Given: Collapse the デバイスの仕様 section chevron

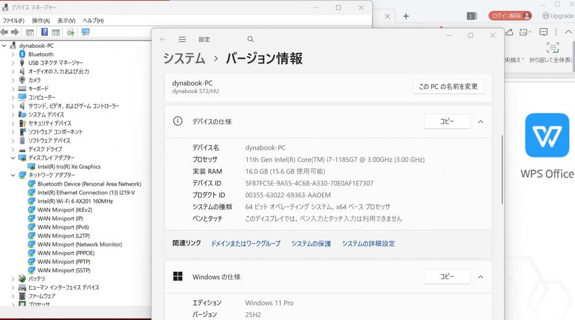Looking at the screenshot, I should [x=481, y=121].
